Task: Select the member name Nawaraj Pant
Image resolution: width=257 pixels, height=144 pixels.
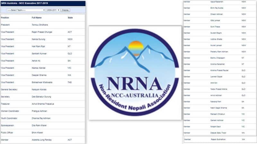Action: click(216, 101)
